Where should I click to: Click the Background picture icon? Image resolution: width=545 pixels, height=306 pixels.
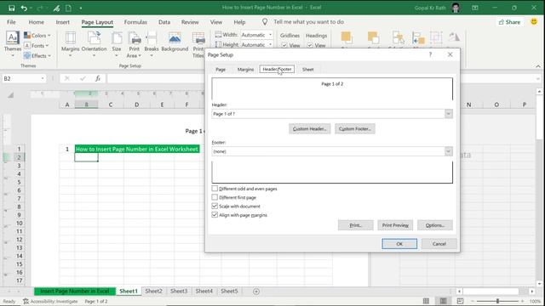[x=175, y=38]
